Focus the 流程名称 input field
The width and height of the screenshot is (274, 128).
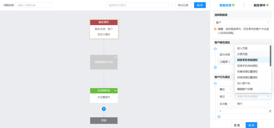click(x=33, y=5)
